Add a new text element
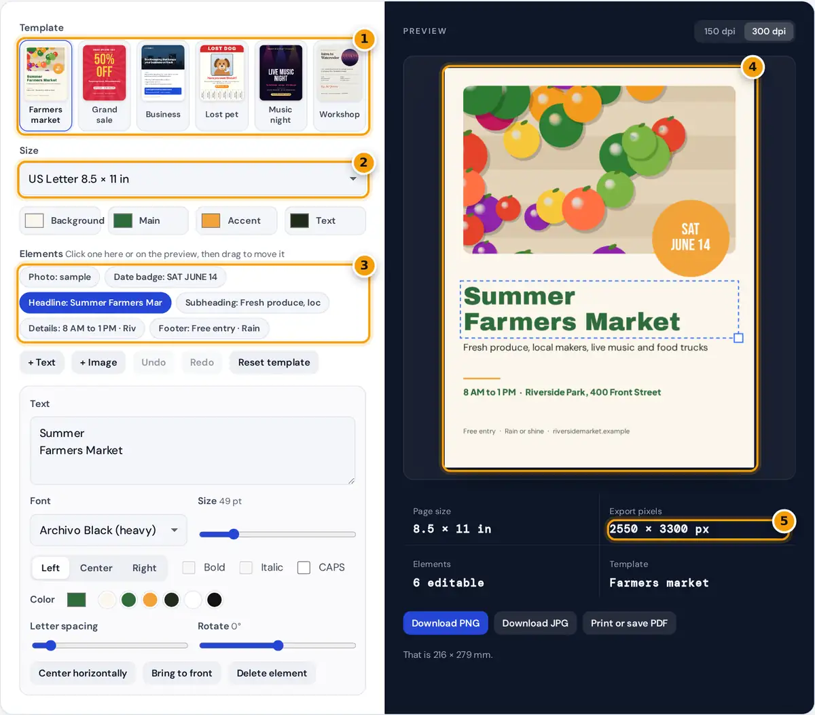The height and width of the screenshot is (715, 815). coord(42,362)
